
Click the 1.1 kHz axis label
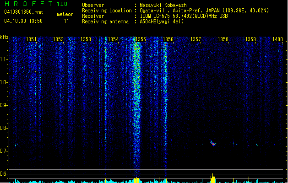[x=4, y=59]
